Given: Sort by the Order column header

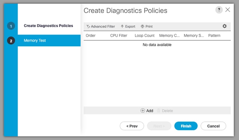Looking at the screenshot, I should click(90, 36).
